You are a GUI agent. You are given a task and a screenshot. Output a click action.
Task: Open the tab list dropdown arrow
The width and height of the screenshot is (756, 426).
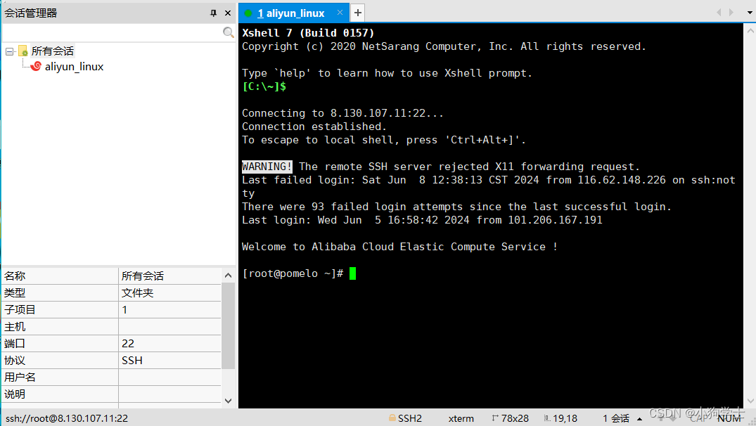750,13
